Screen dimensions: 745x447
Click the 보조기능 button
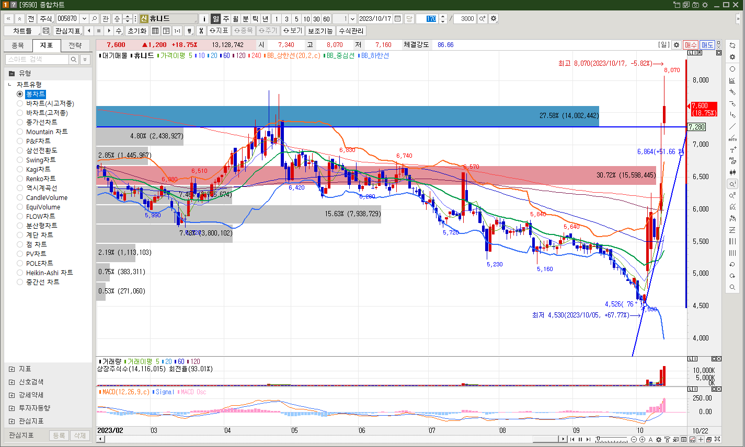click(320, 31)
